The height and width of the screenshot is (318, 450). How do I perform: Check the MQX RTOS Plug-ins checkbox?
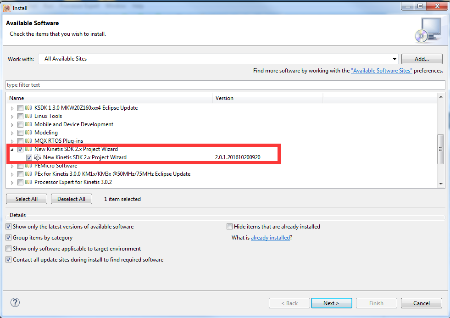[20, 141]
